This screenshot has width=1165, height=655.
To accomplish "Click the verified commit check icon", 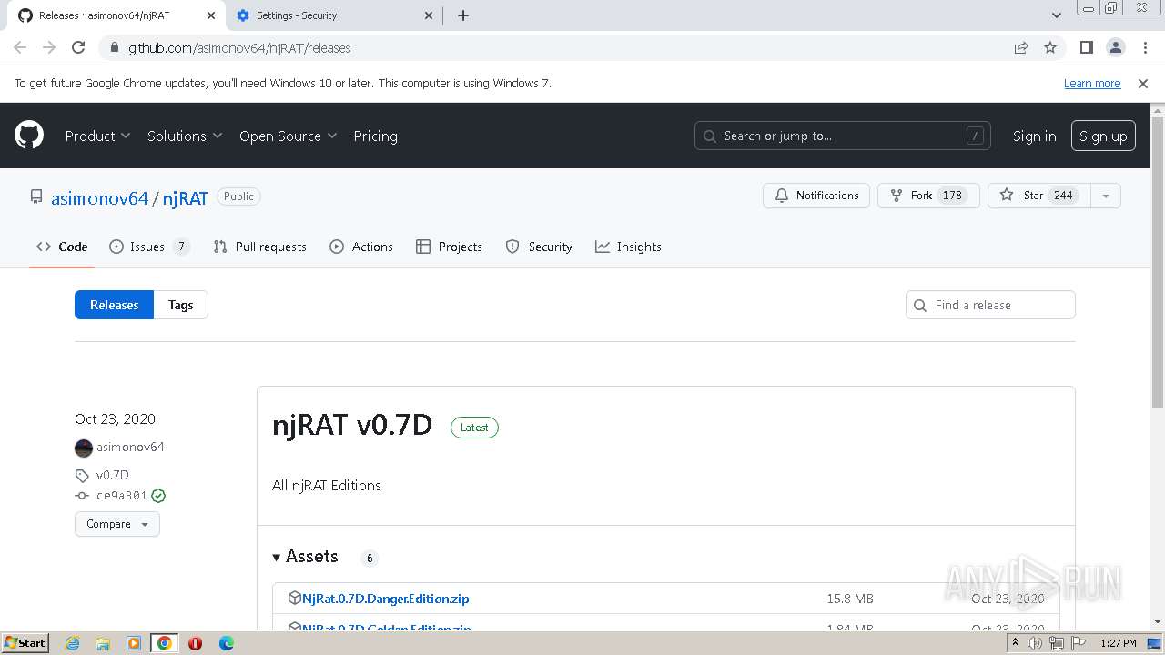I will pyautogui.click(x=158, y=496).
